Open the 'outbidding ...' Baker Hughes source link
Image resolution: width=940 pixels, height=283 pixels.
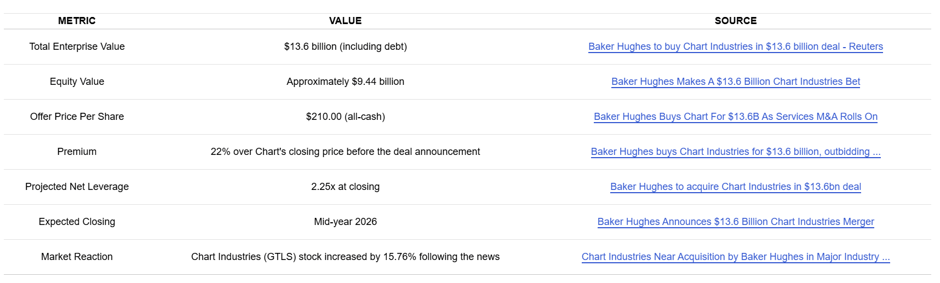tap(735, 152)
